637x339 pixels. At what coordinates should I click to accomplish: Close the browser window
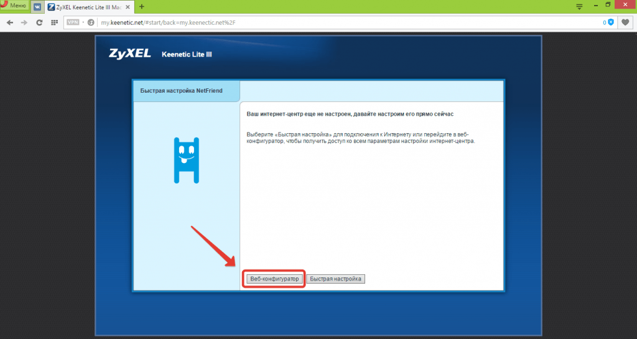tap(626, 4)
